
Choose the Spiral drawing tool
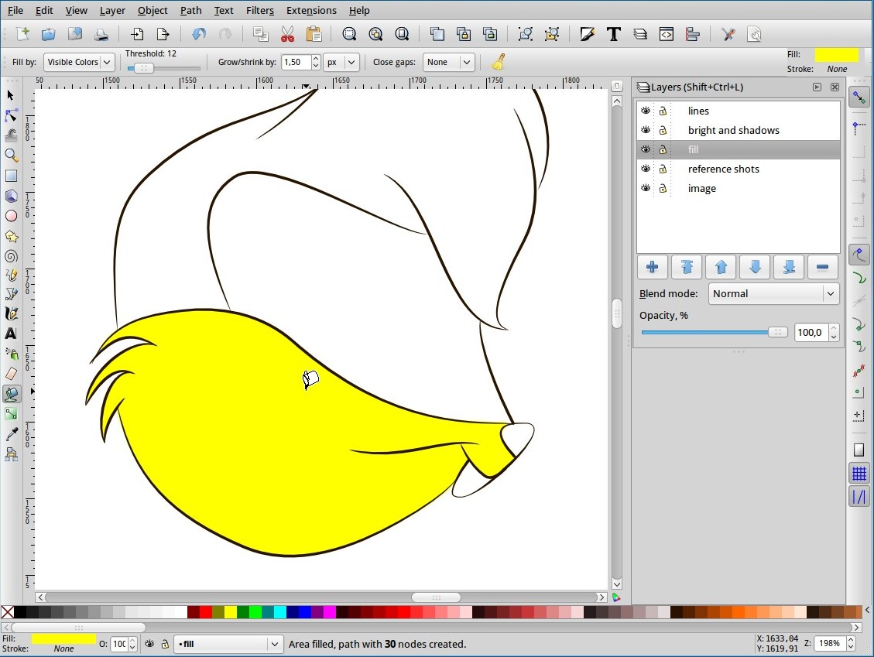point(11,256)
